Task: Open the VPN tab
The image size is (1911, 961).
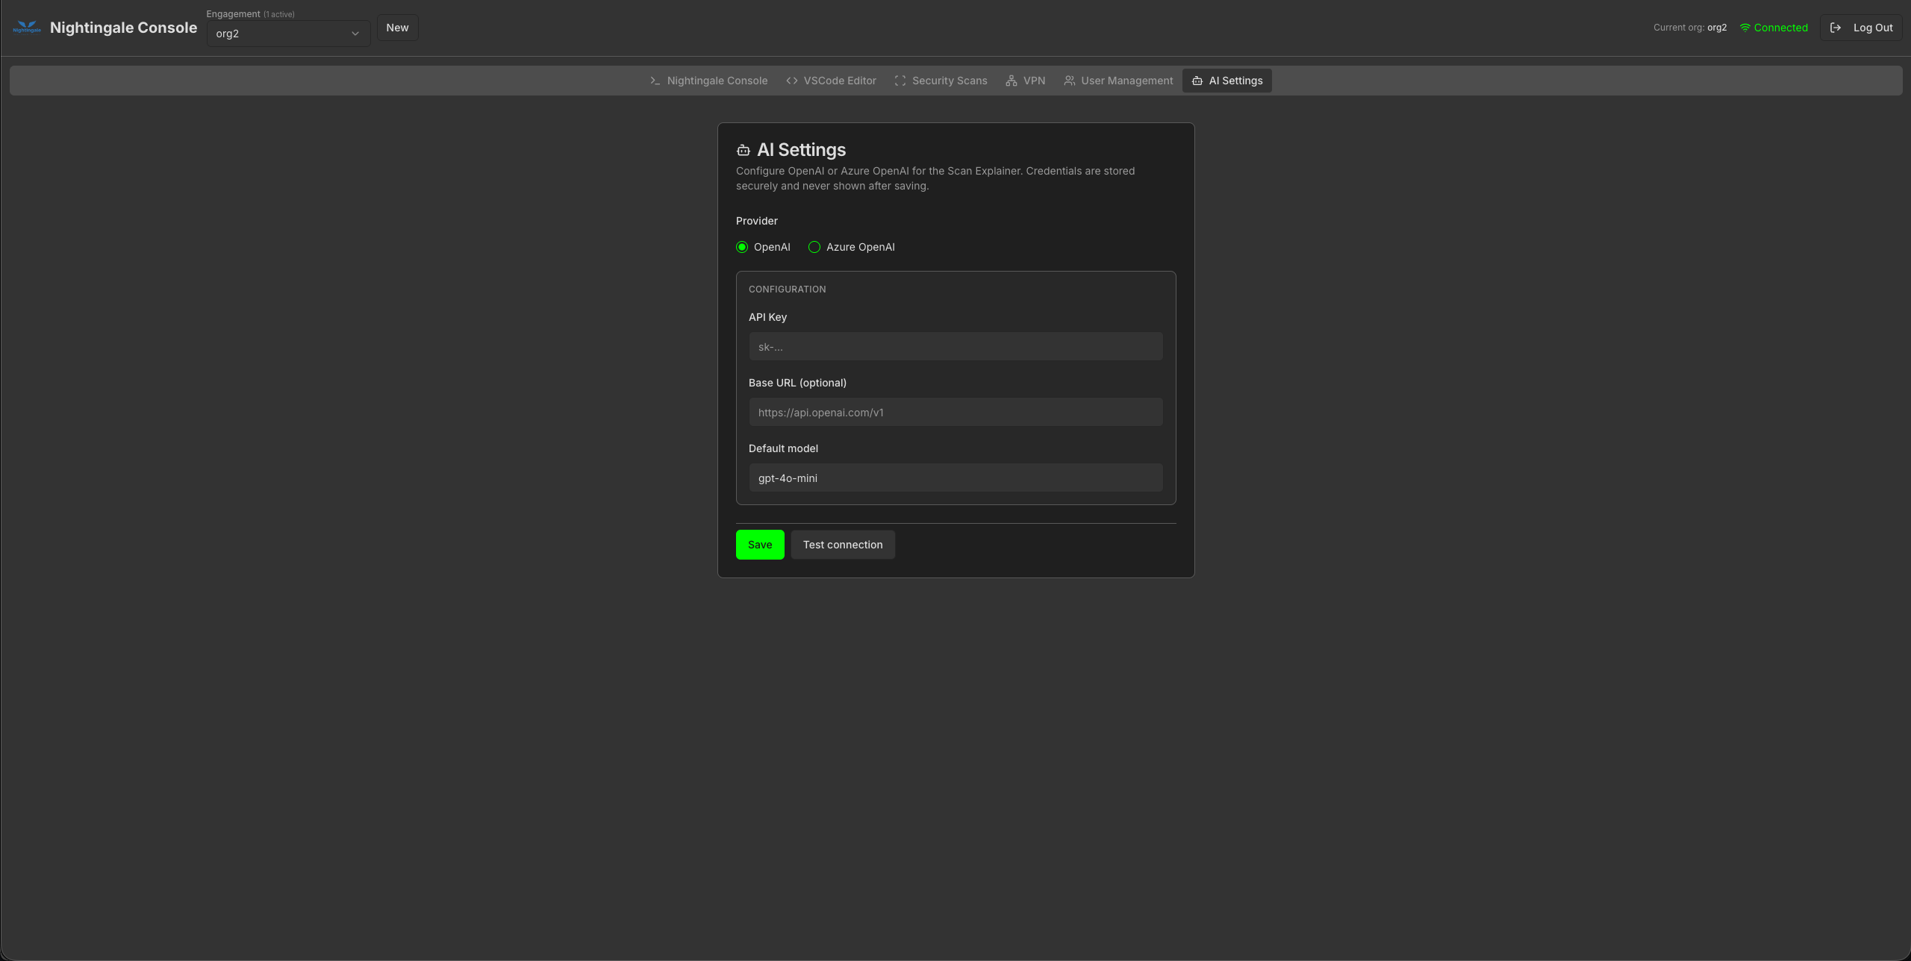Action: point(1025,81)
